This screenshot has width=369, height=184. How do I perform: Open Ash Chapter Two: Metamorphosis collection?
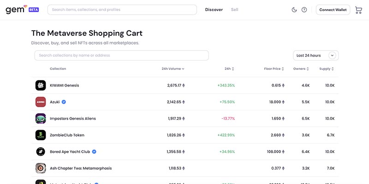click(x=81, y=168)
